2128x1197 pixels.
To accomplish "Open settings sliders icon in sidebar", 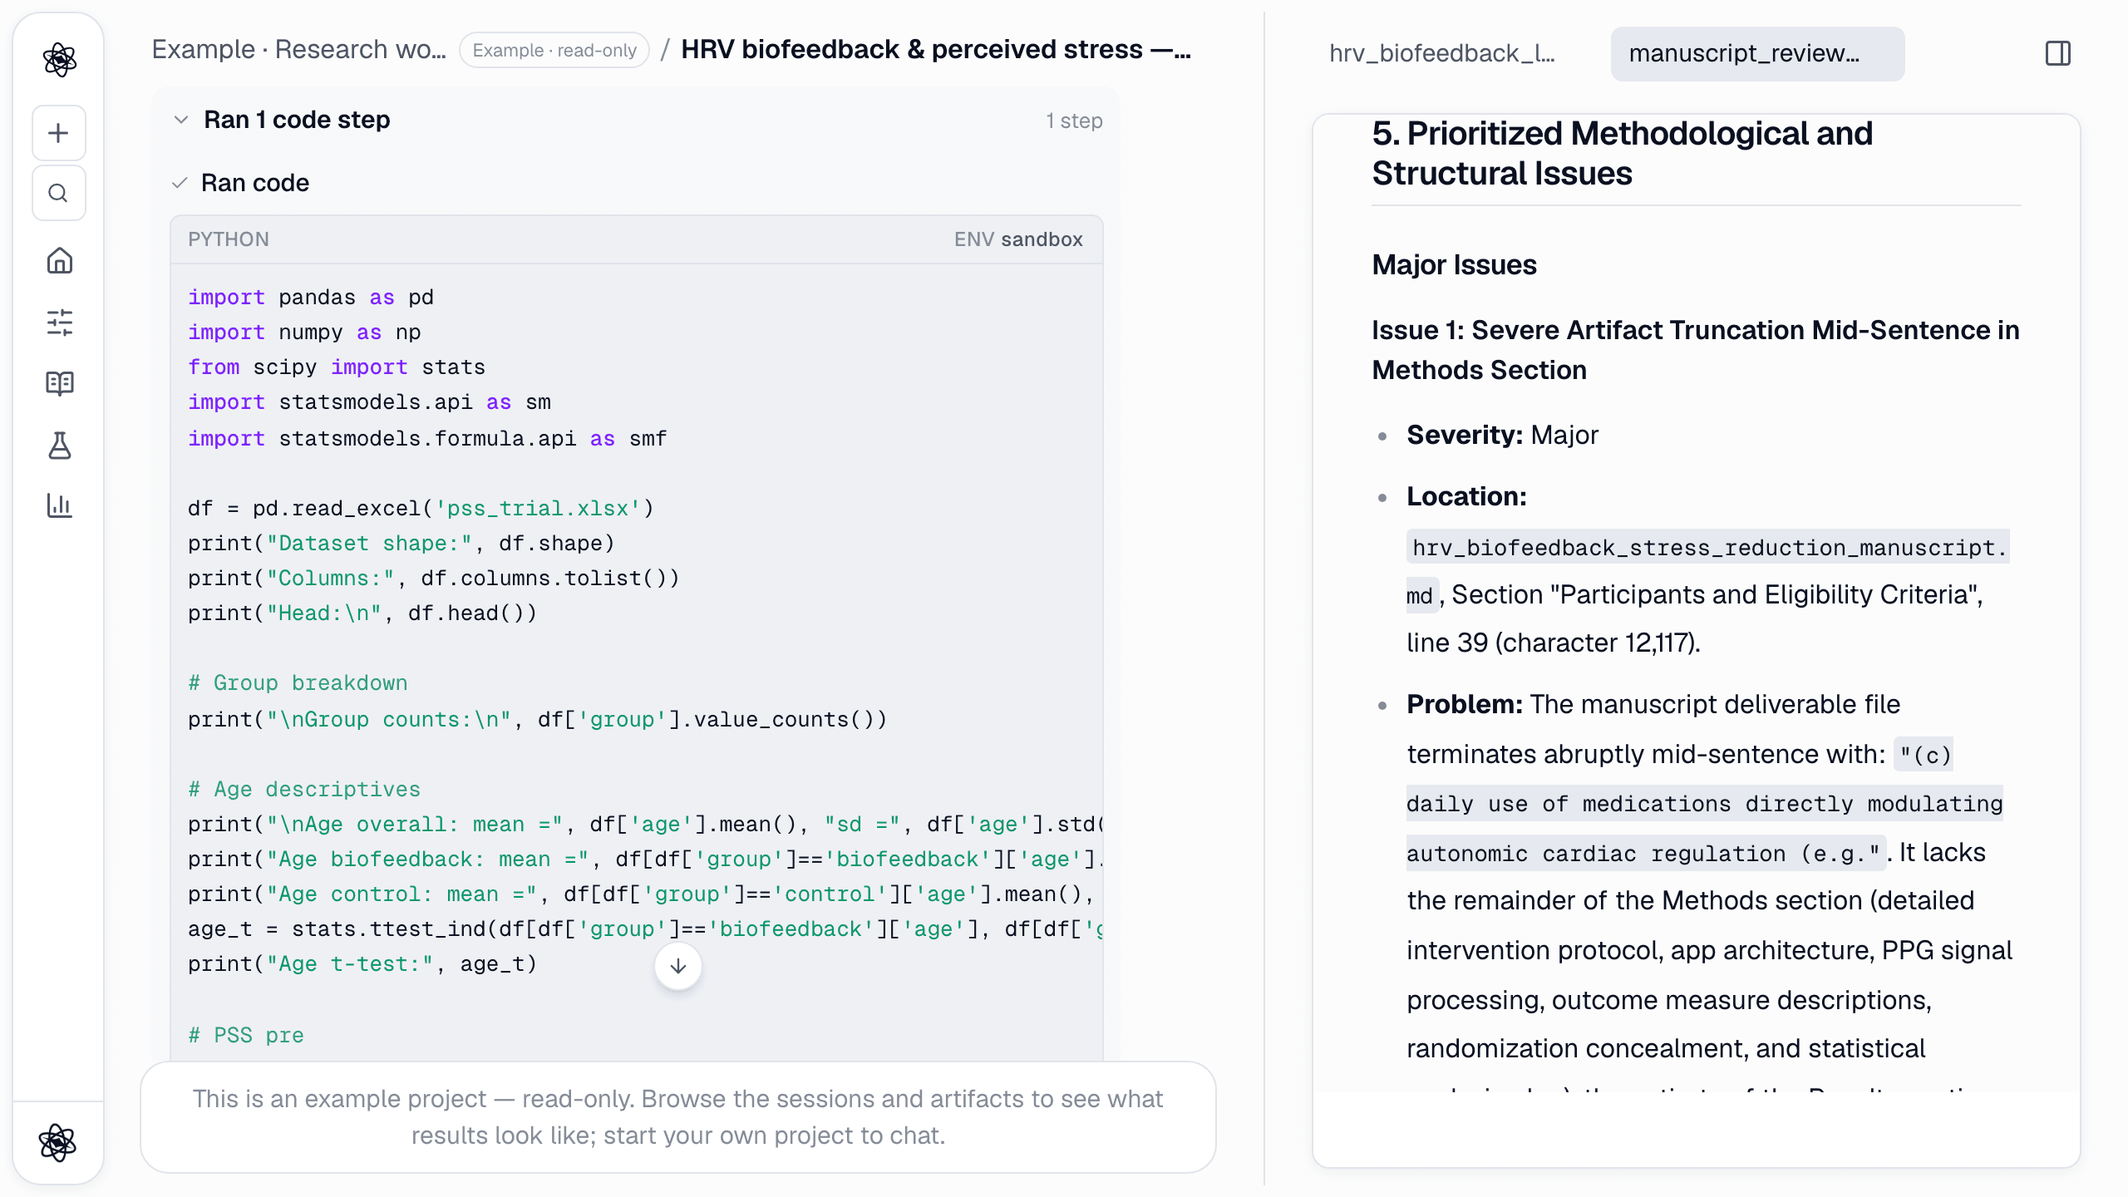I will [59, 323].
